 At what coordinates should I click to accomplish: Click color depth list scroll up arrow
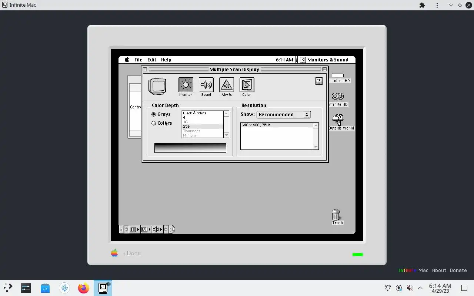point(226,114)
